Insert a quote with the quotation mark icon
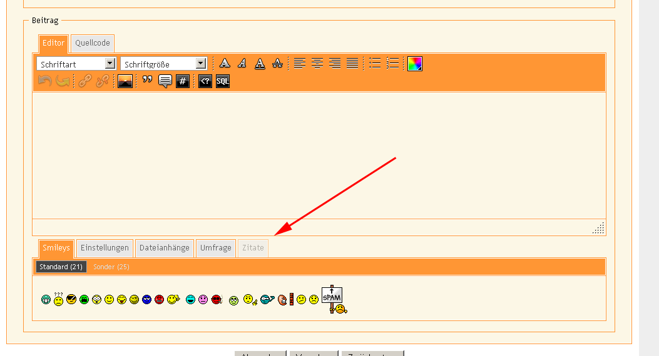Viewport: 659px width, 356px height. point(147,81)
